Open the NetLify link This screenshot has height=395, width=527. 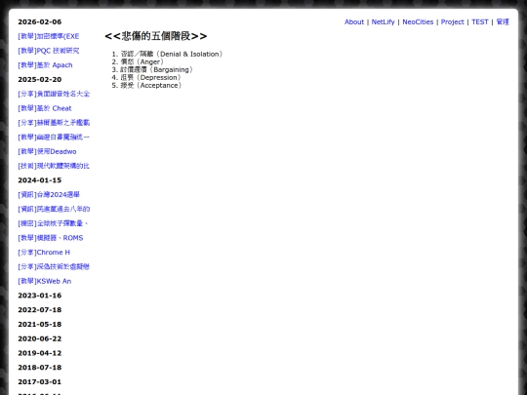383,21
